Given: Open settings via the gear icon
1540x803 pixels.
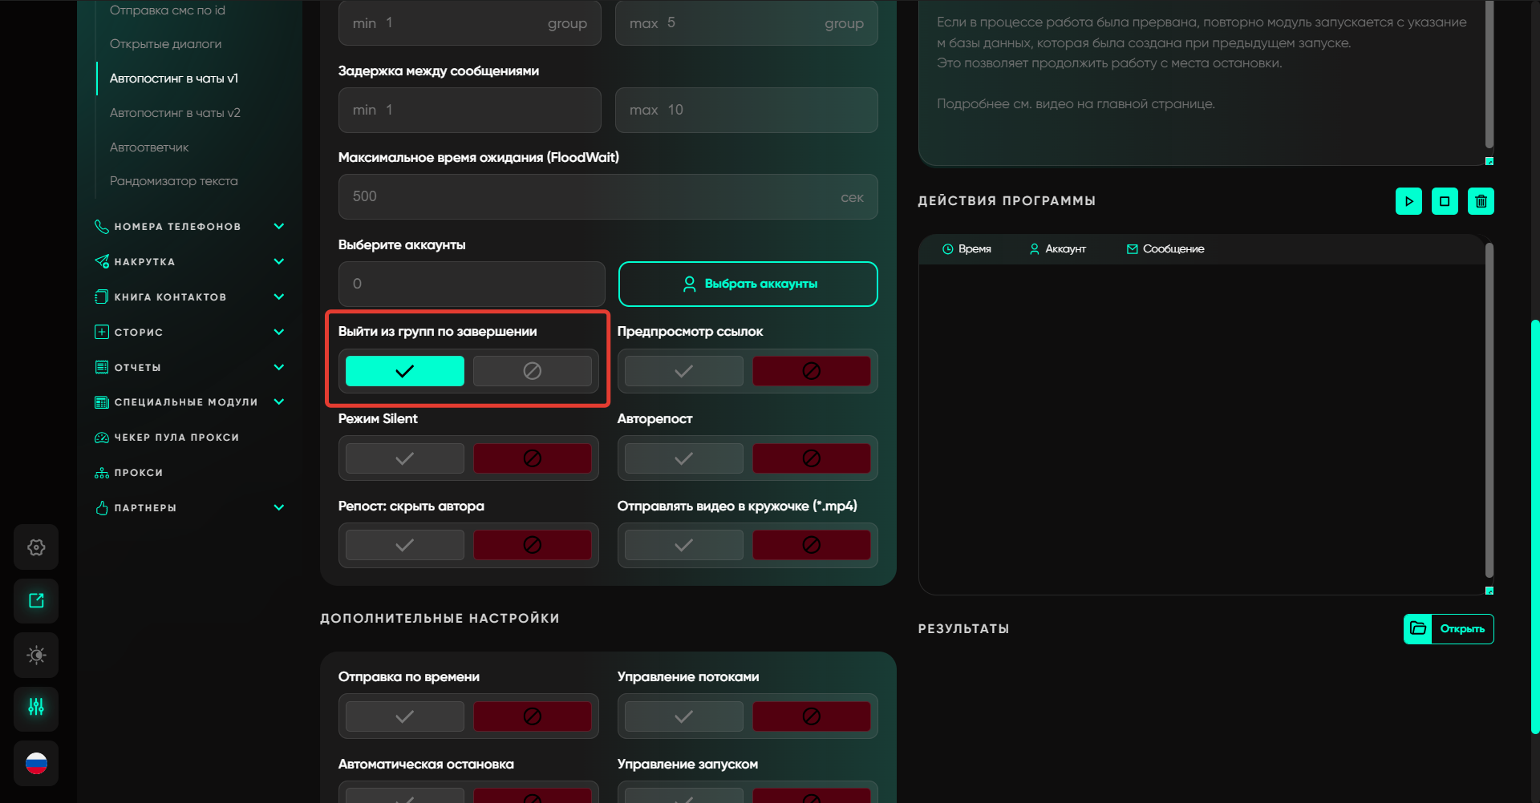Looking at the screenshot, I should [x=36, y=547].
